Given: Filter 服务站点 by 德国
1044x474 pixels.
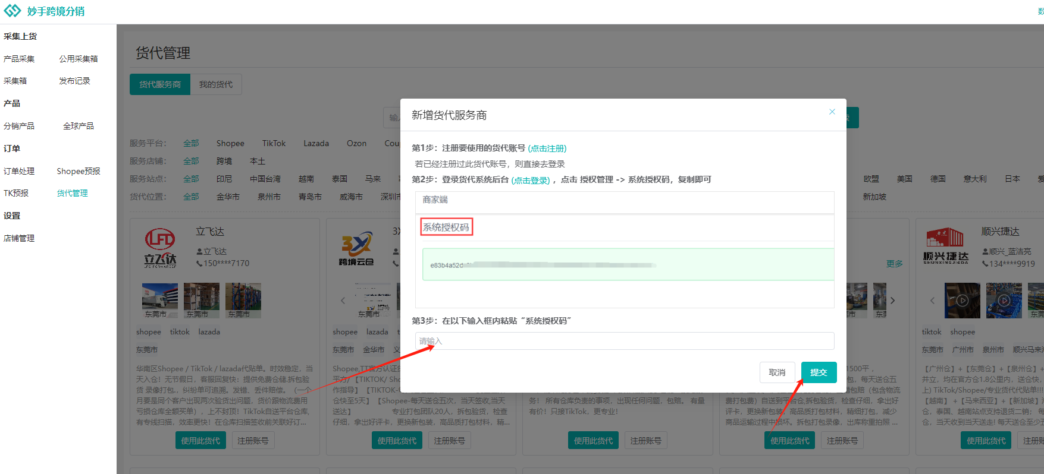Looking at the screenshot, I should click(938, 179).
